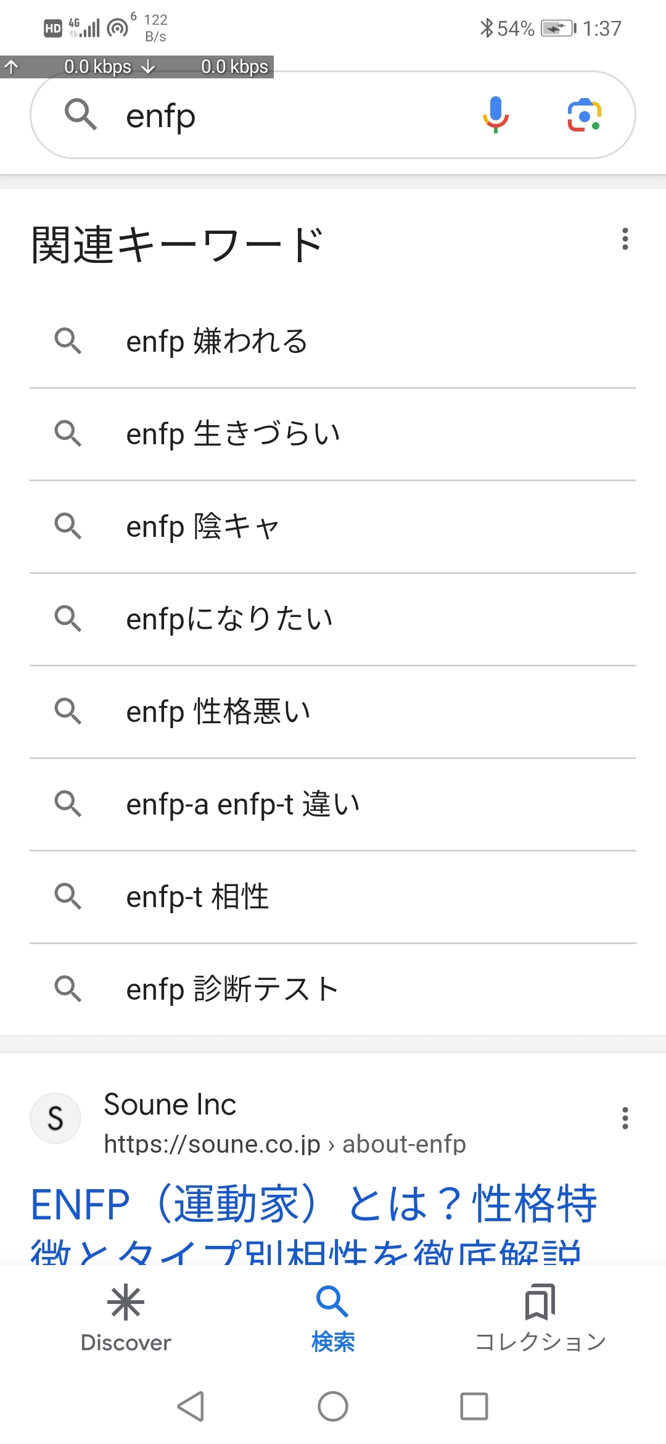
Task: Tap the microphone voice search icon
Action: (495, 115)
